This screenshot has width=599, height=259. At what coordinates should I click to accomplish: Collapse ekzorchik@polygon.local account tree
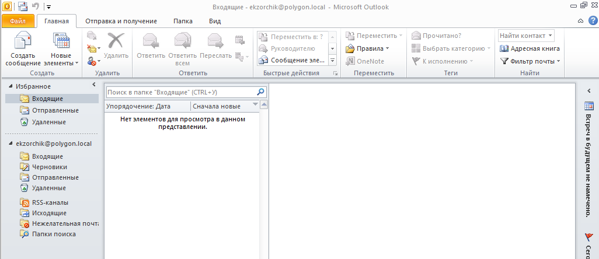point(11,144)
